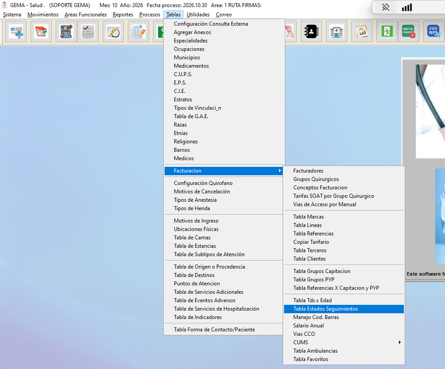Choose Medicamentos from the Tablas menu
This screenshot has height=369, width=445.
pyautogui.click(x=191, y=66)
